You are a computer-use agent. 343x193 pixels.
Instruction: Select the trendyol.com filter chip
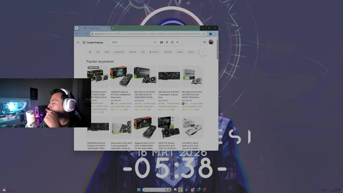pos(119,52)
